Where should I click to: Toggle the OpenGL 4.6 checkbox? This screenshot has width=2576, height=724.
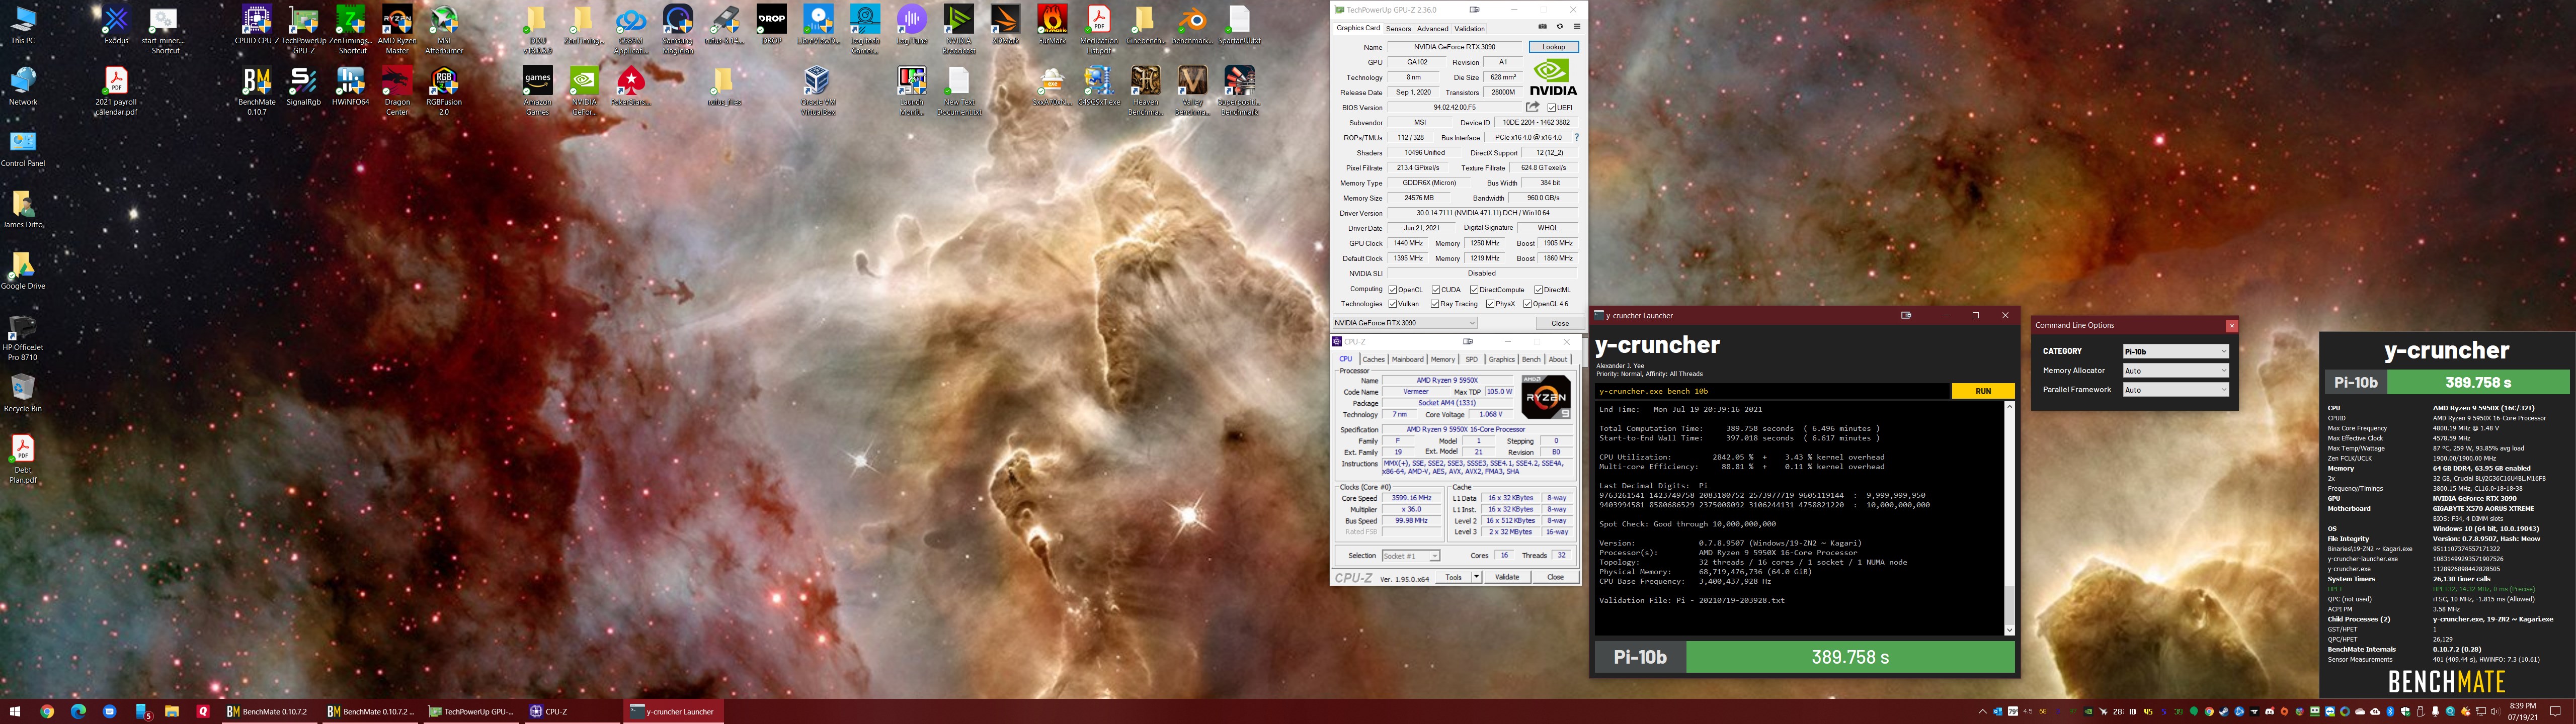point(1527,304)
